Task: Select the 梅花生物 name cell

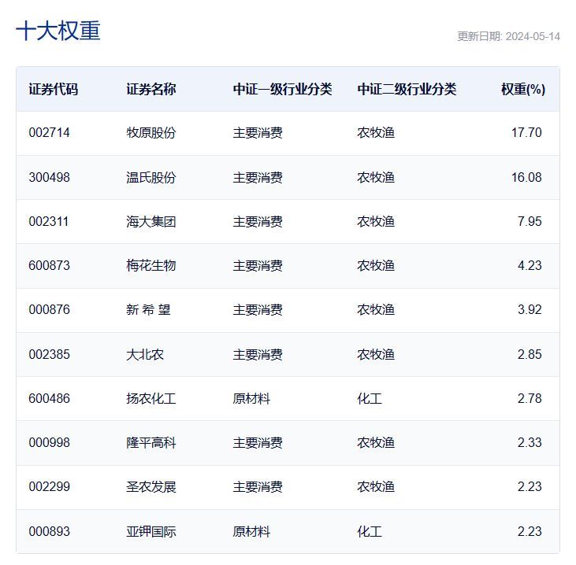Action: [151, 265]
